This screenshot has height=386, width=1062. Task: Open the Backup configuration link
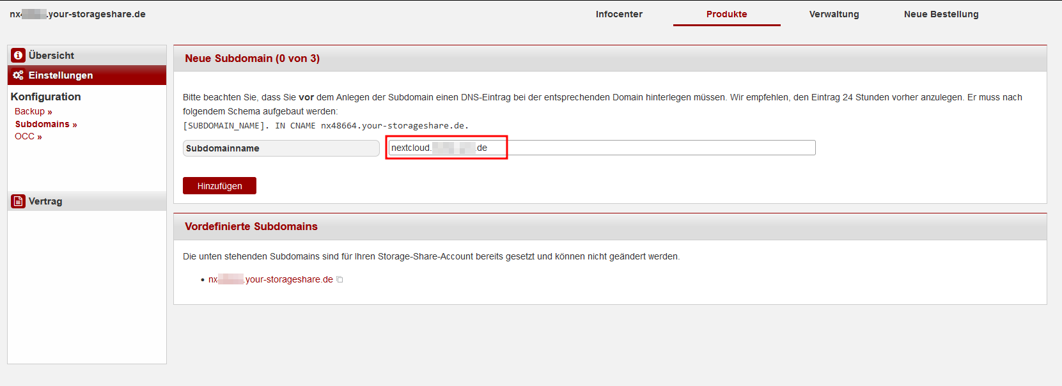tap(33, 112)
